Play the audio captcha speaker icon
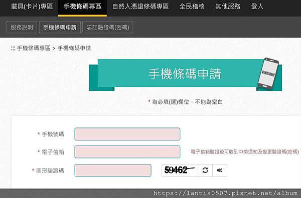 click(220, 170)
